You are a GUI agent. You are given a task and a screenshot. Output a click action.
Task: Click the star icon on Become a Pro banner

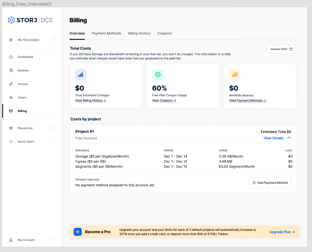(x=78, y=232)
